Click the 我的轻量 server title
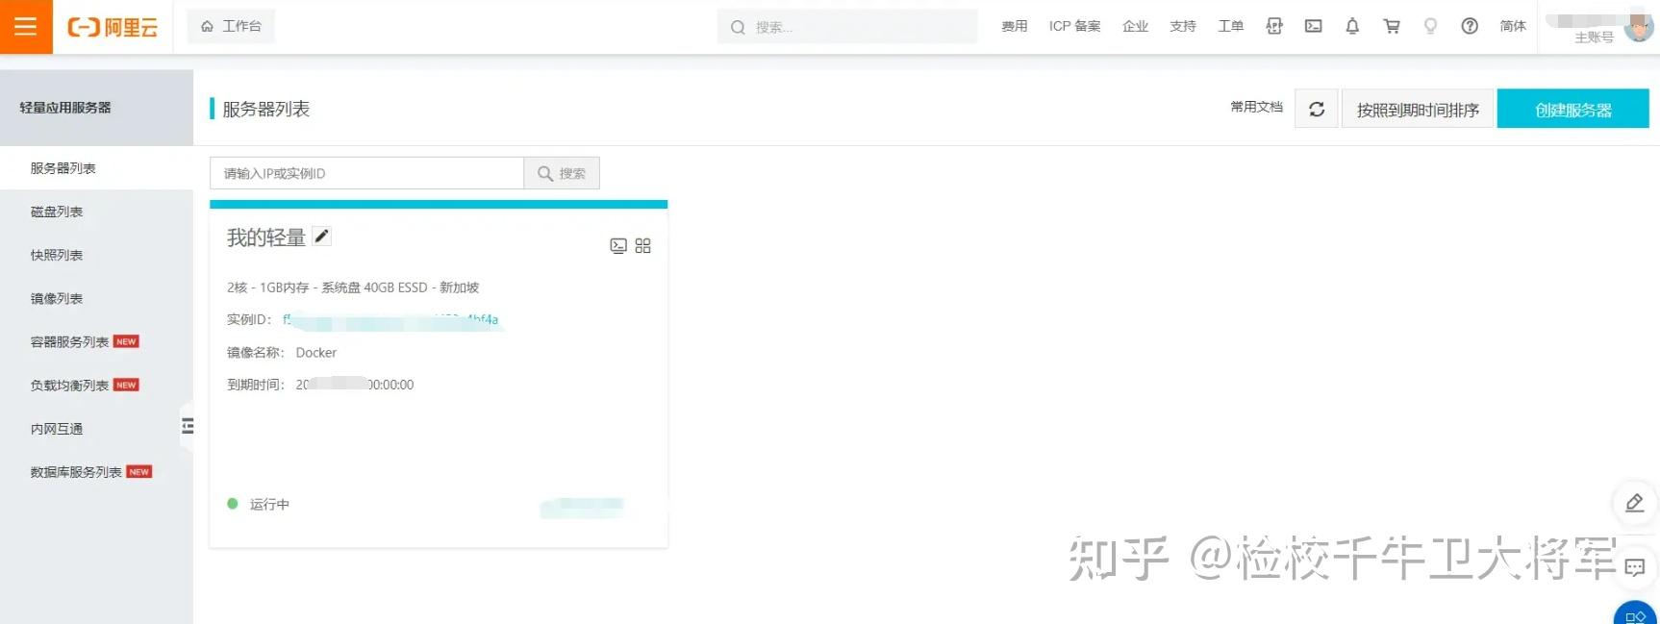The width and height of the screenshot is (1660, 624). coord(266,237)
